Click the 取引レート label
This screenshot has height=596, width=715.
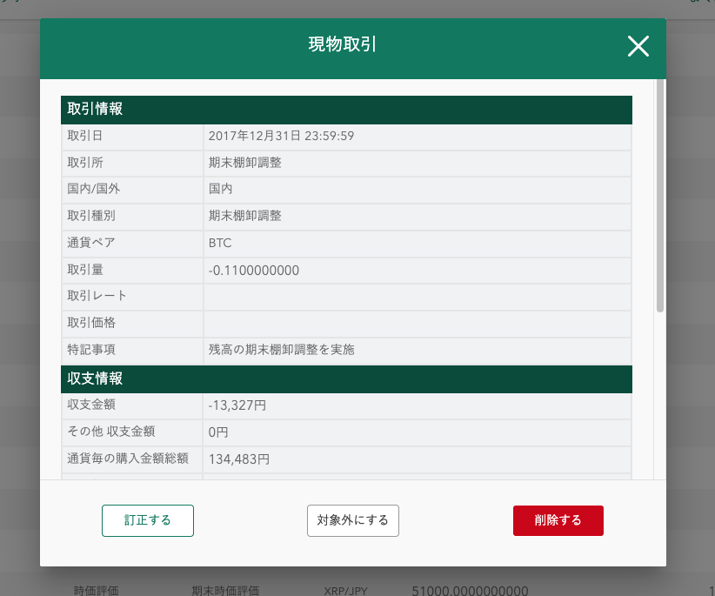(x=97, y=296)
